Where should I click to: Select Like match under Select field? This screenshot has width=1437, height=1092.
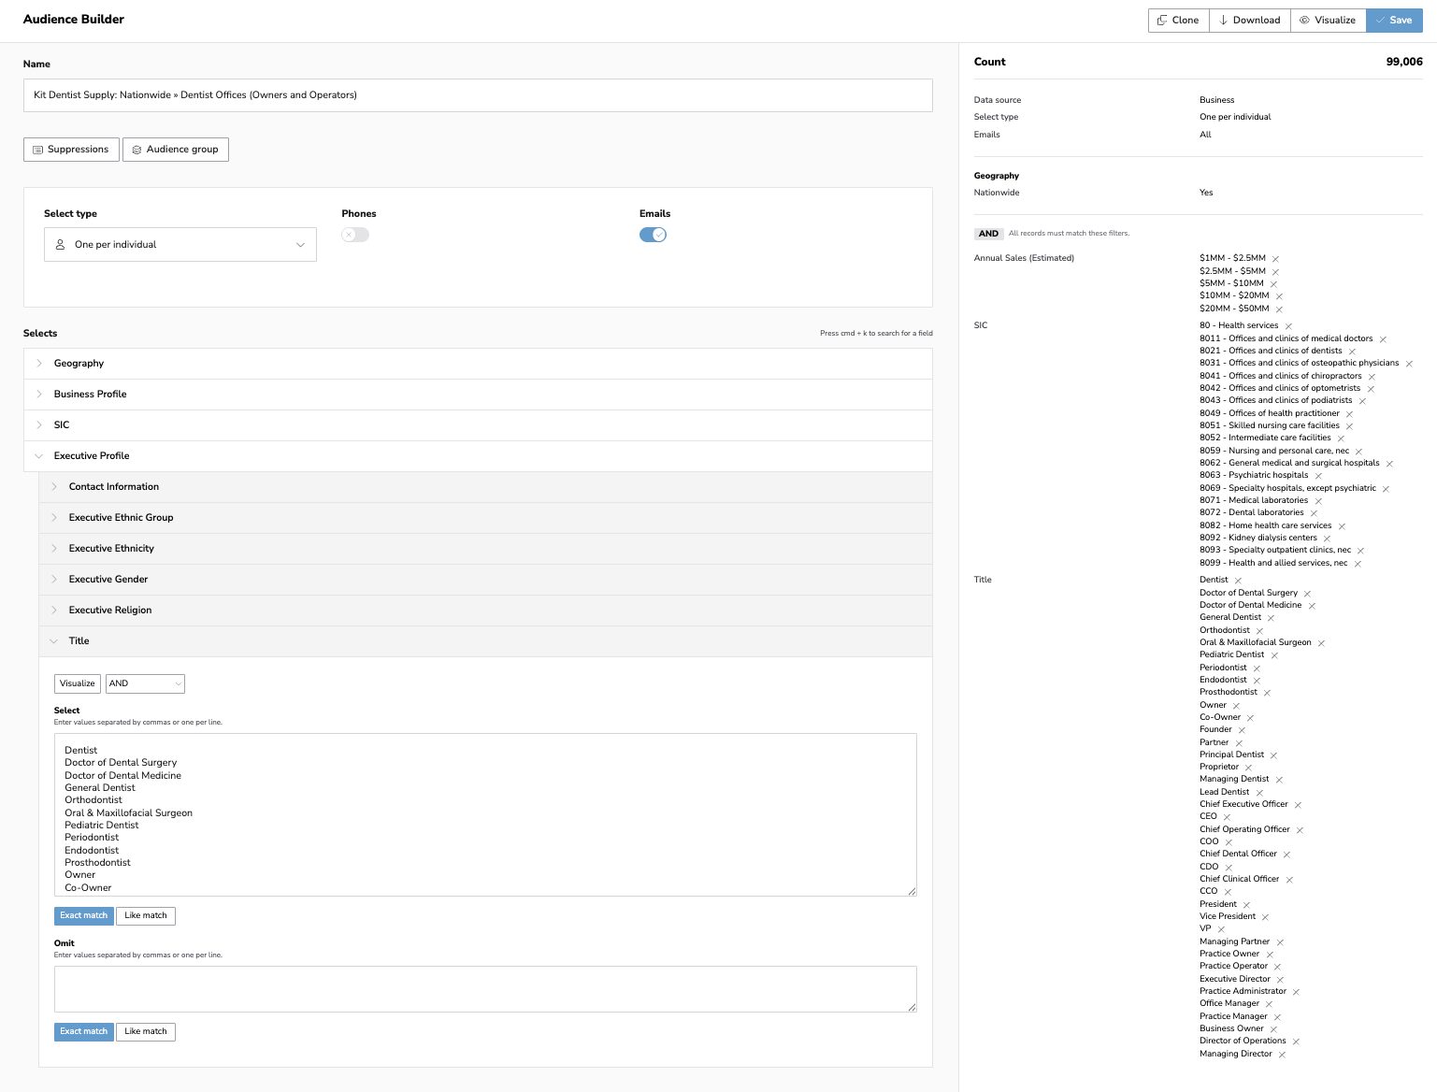point(146,916)
